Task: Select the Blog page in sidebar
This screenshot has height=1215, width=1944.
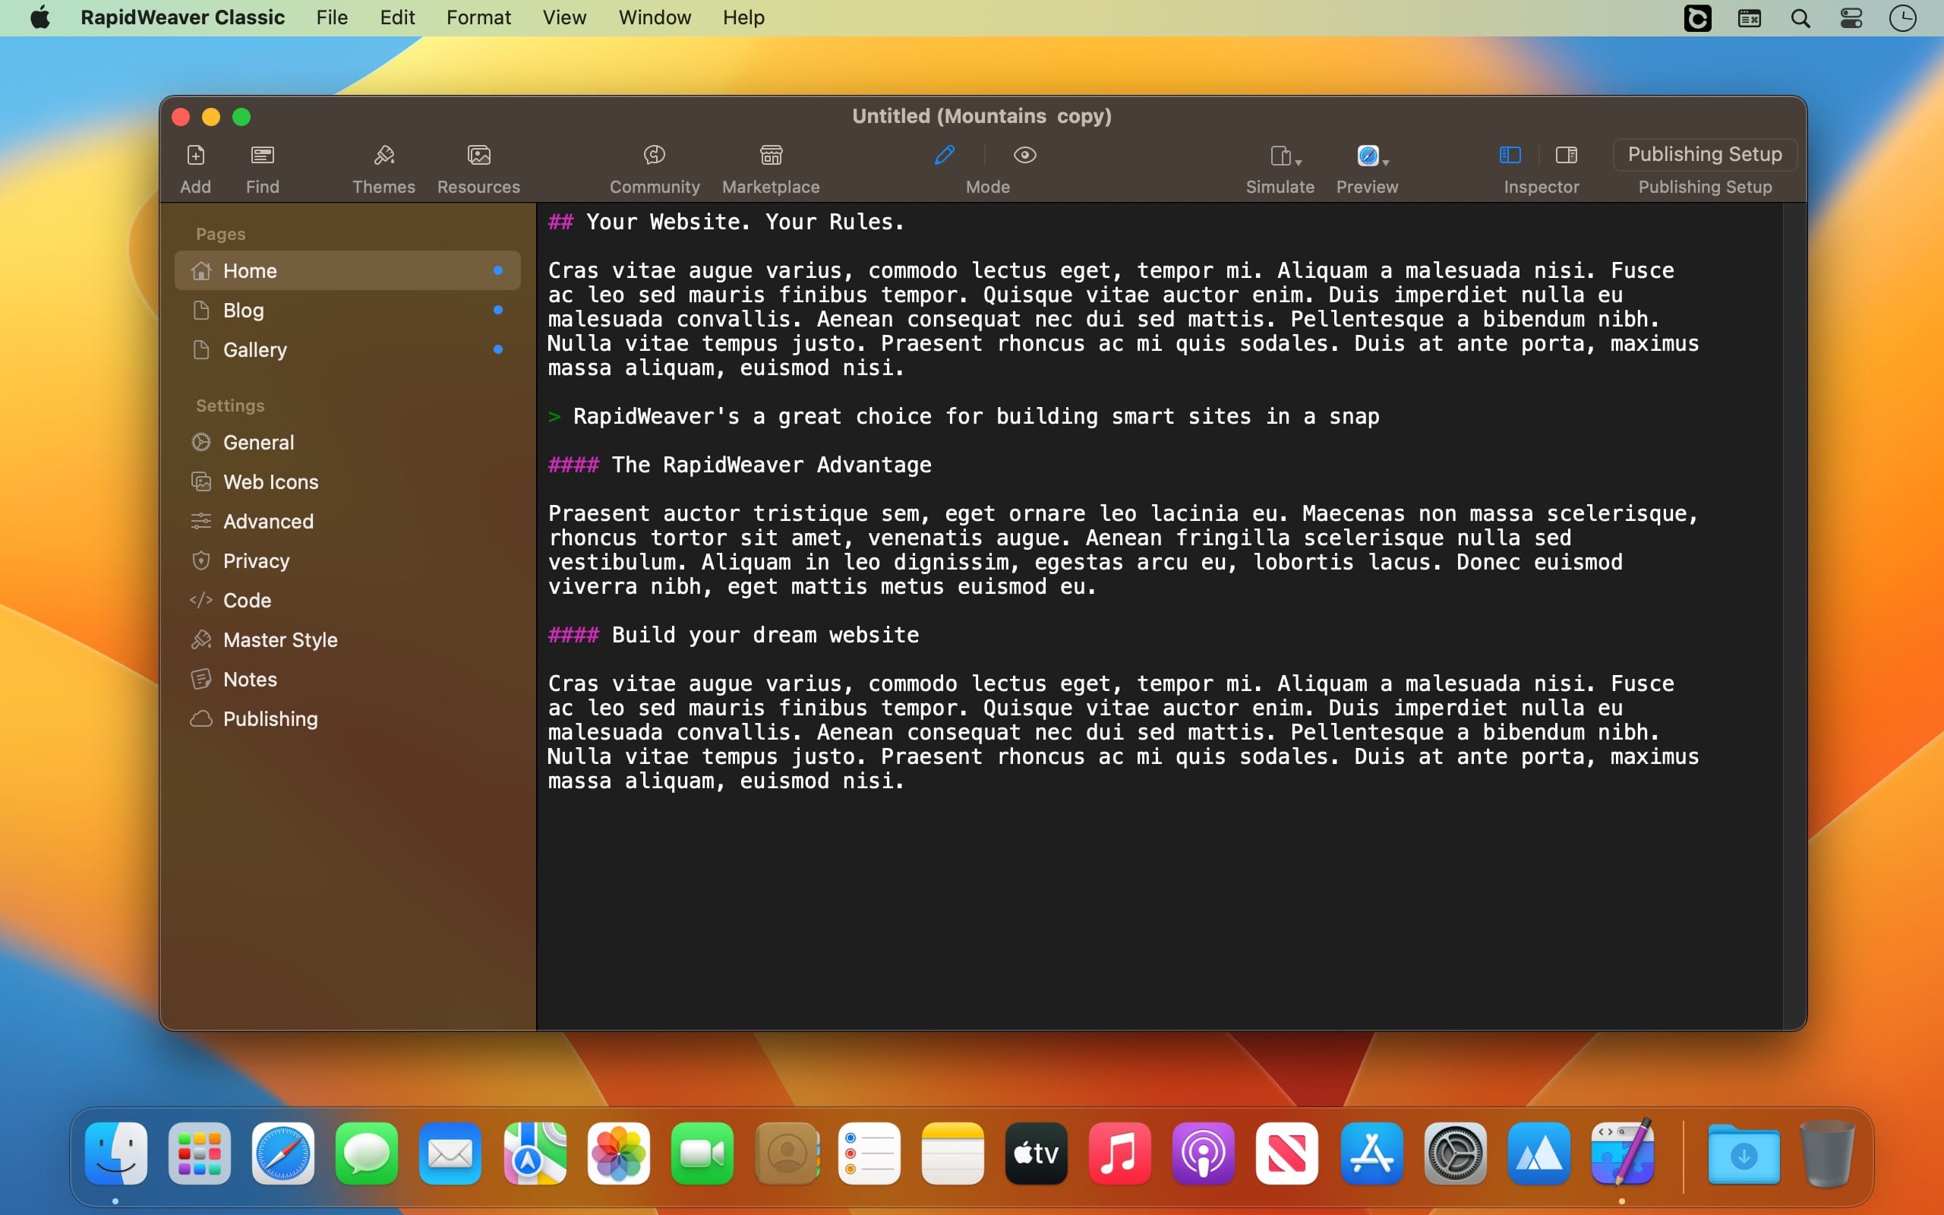Action: click(244, 310)
